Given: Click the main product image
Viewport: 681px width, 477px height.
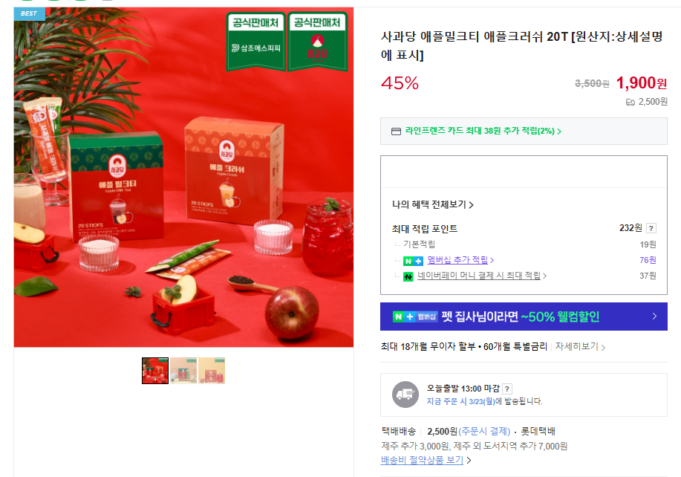Looking at the screenshot, I should click(x=183, y=177).
